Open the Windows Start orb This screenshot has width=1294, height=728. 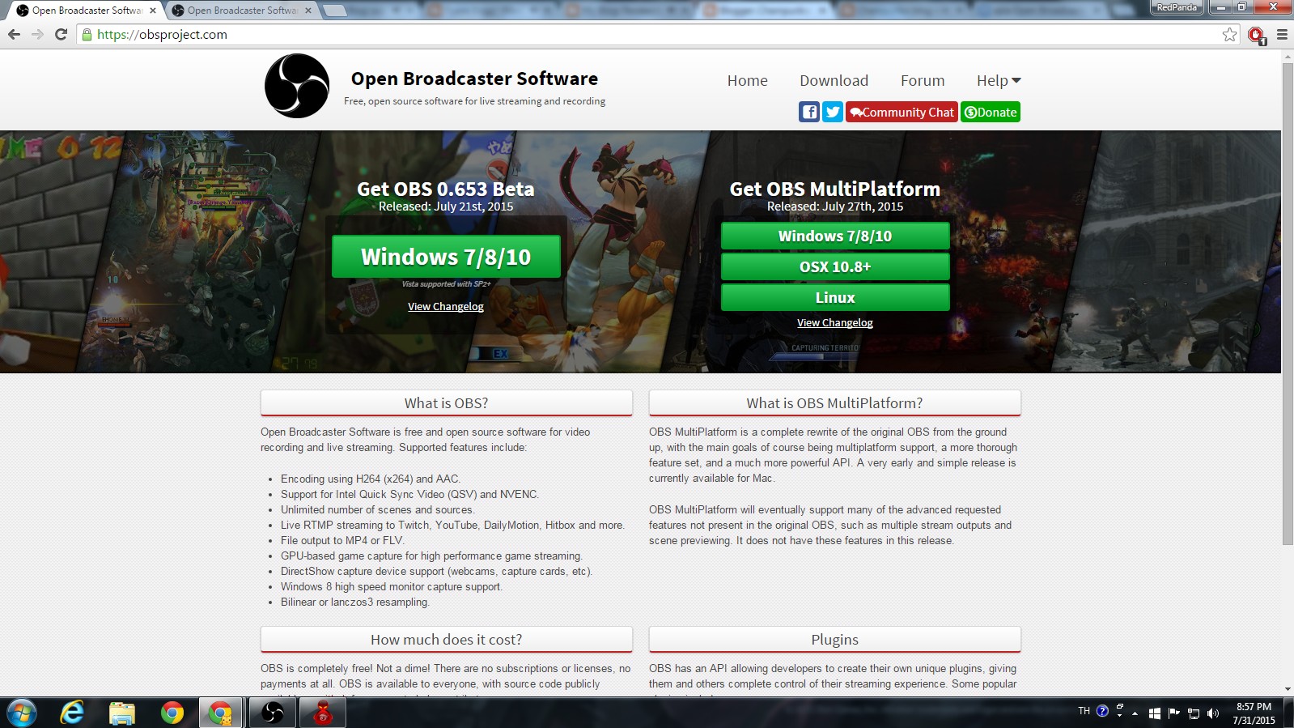[21, 713]
